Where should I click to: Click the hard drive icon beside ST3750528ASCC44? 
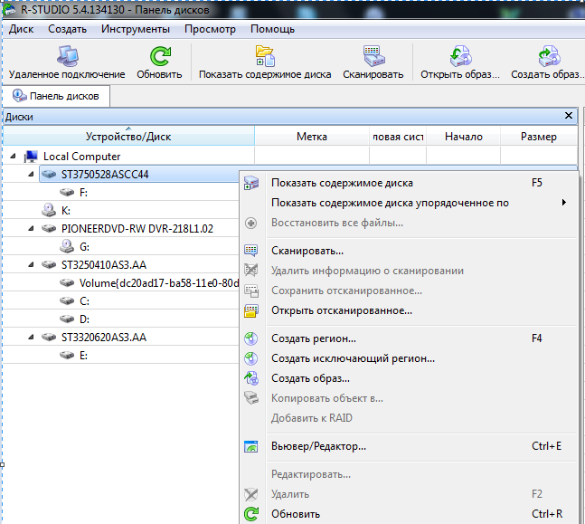[x=49, y=175]
